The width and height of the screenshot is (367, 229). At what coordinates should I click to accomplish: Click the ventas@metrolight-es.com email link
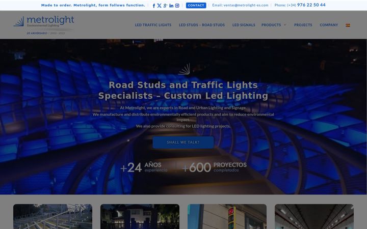[x=246, y=5]
